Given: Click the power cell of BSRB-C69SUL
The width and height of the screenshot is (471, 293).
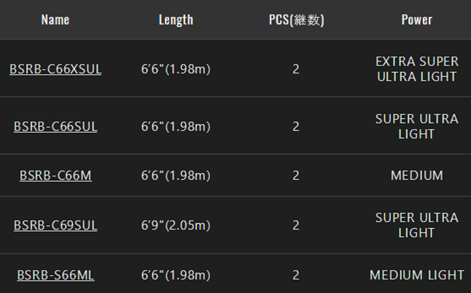Looking at the screenshot, I should point(417,225).
